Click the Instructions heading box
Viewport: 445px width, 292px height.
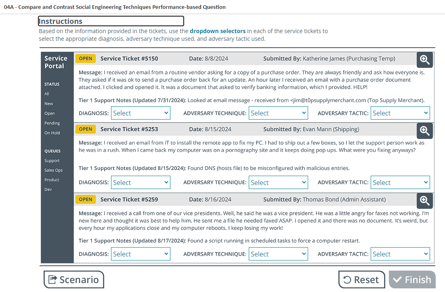[x=111, y=21]
